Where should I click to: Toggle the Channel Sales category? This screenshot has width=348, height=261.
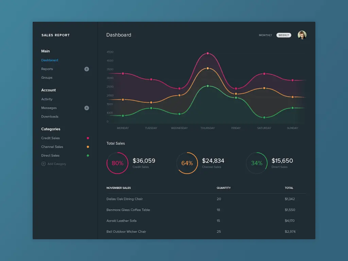pyautogui.click(x=52, y=147)
